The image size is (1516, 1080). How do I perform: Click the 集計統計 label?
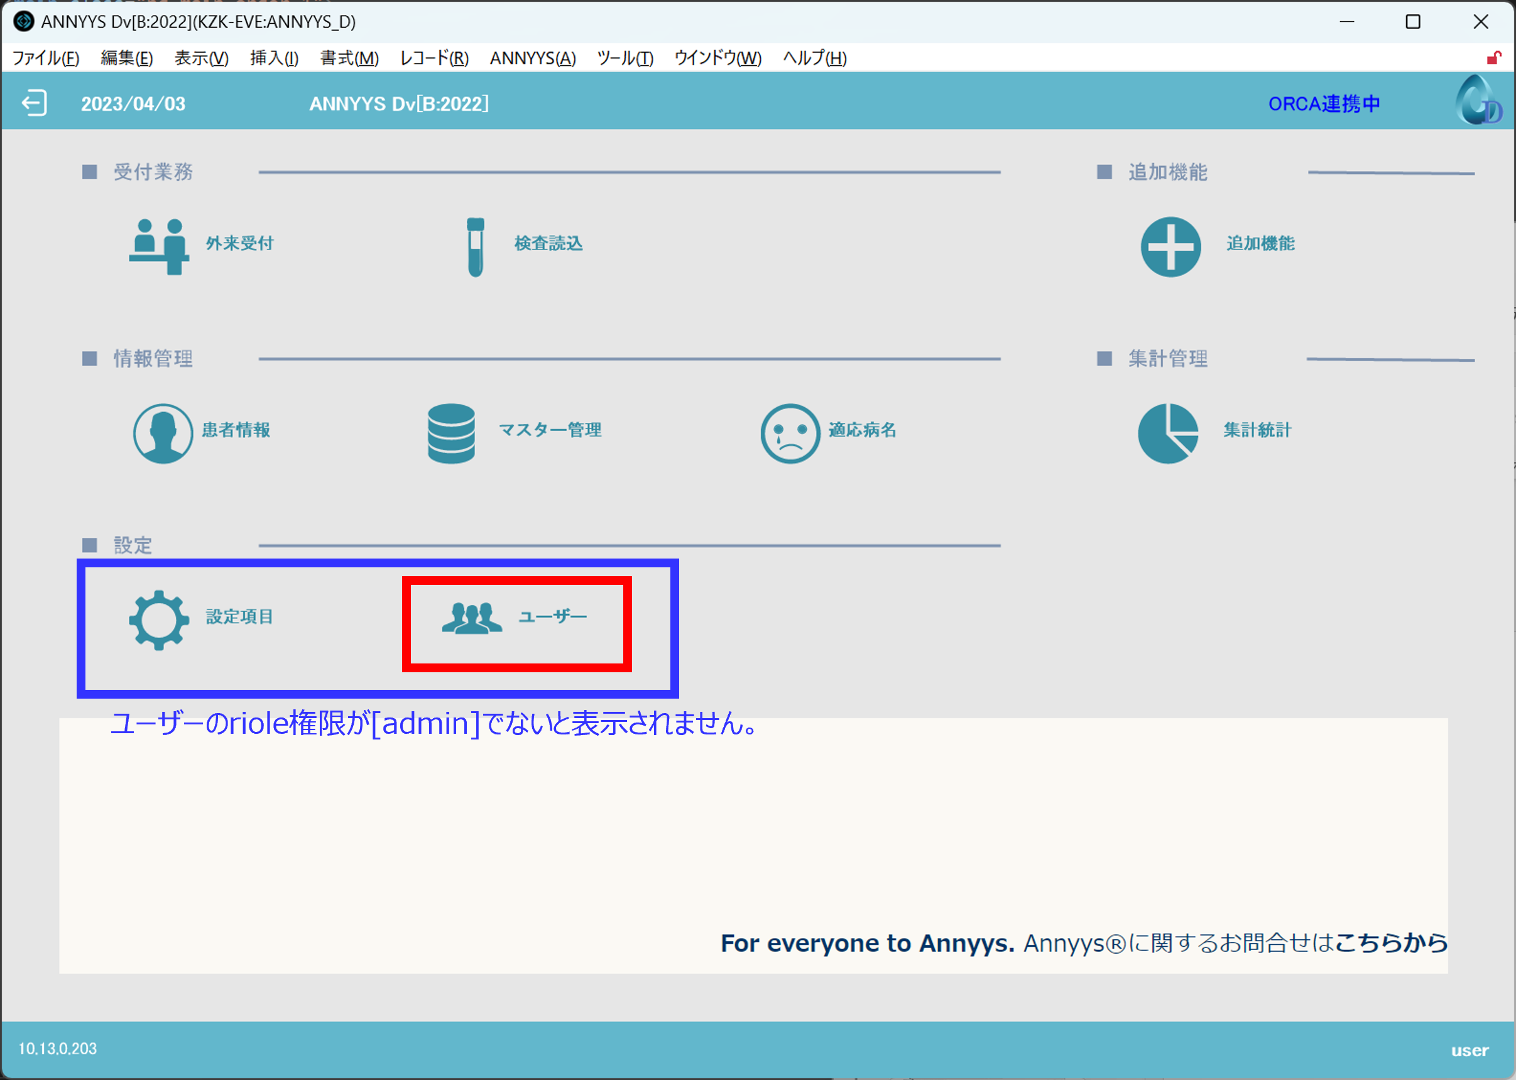[1257, 430]
